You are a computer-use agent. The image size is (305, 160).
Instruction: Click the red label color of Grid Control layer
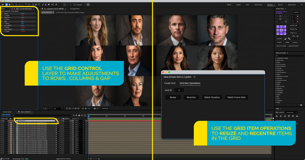pos(11,121)
